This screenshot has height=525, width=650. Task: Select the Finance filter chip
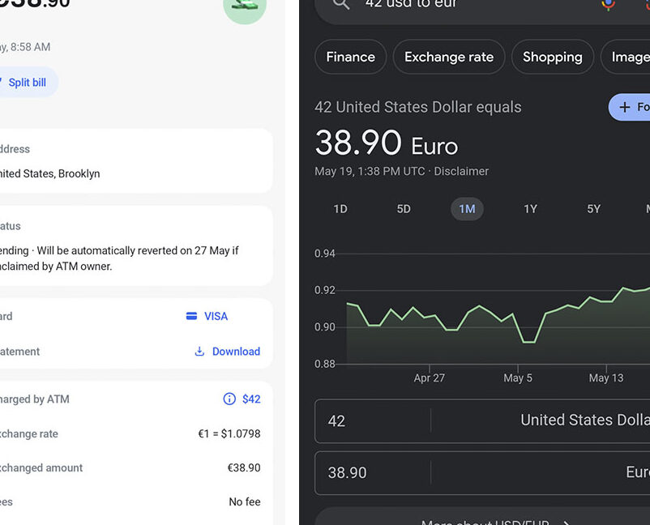point(350,58)
